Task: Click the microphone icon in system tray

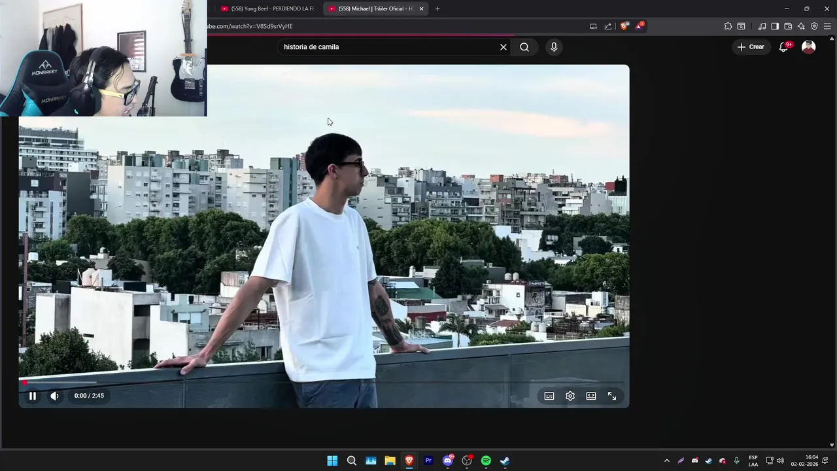Action: (x=737, y=461)
